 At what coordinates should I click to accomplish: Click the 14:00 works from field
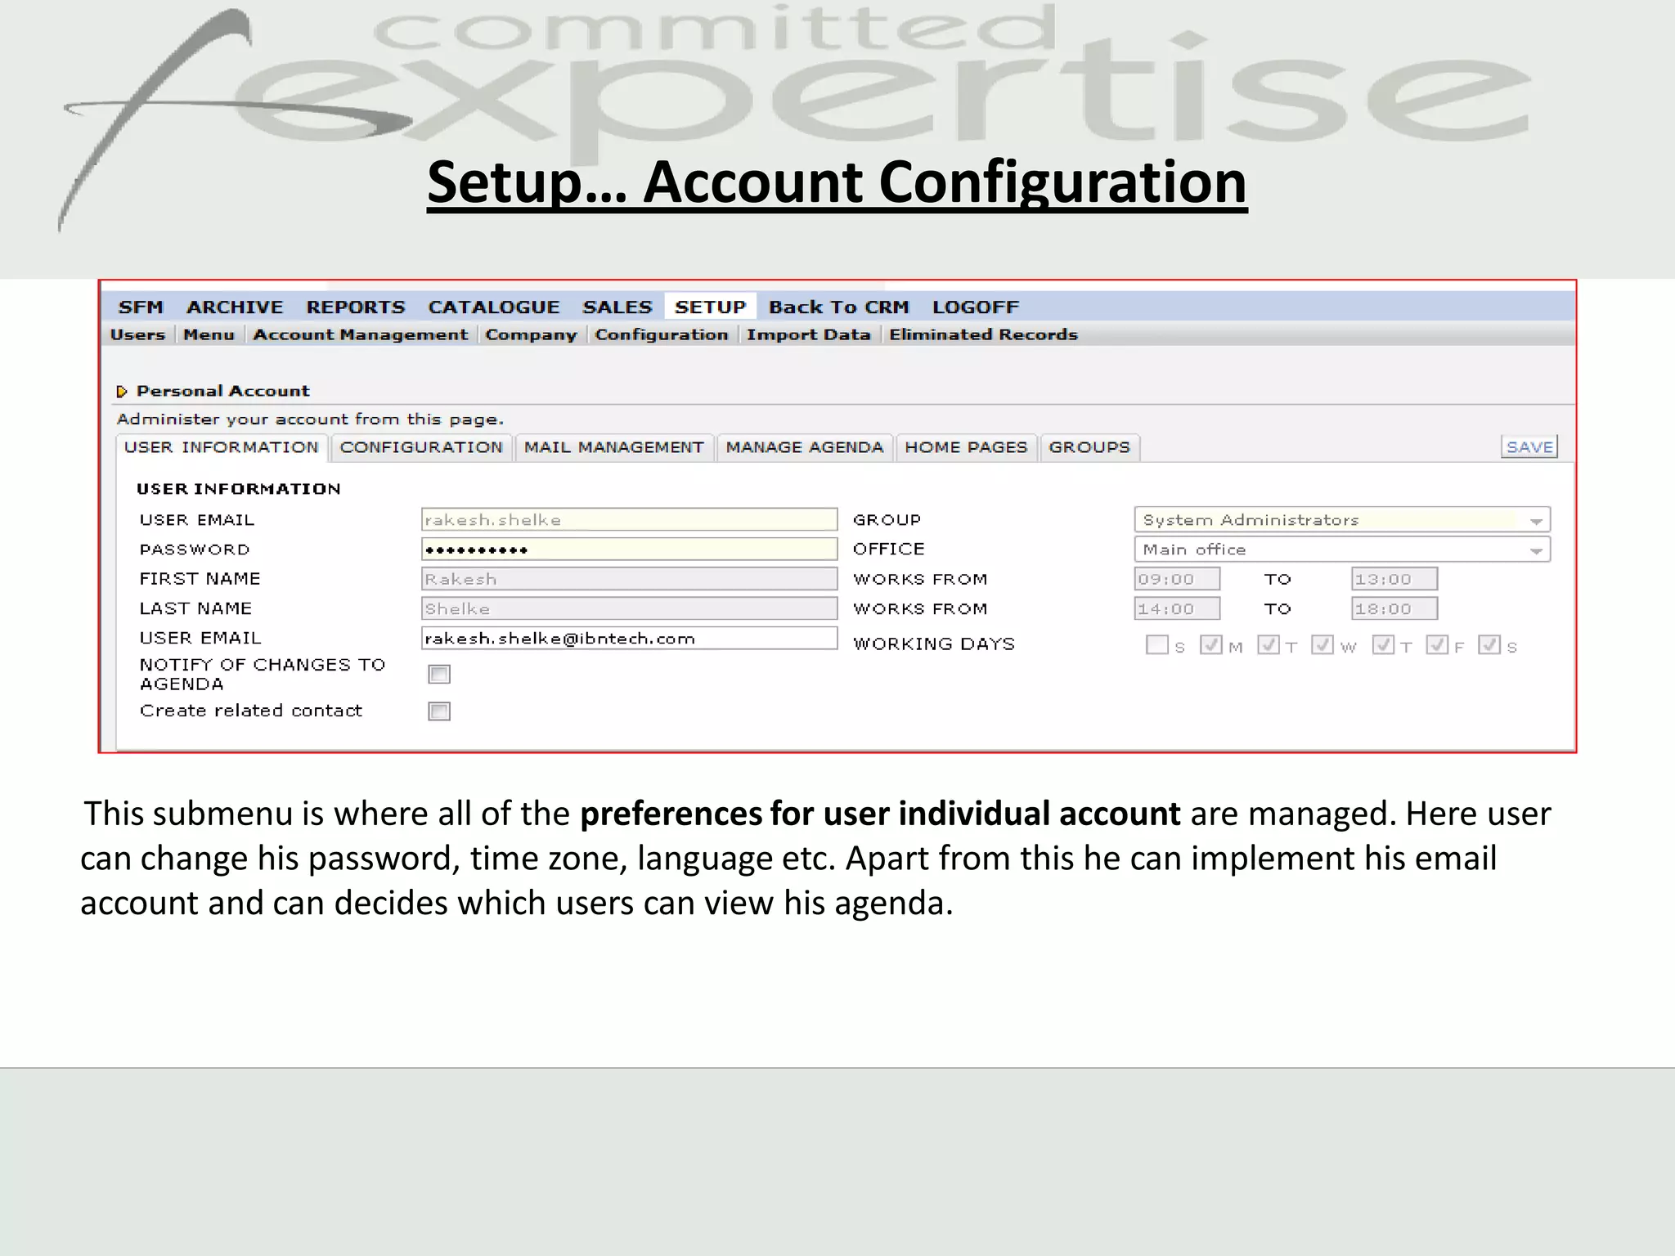[x=1178, y=608]
